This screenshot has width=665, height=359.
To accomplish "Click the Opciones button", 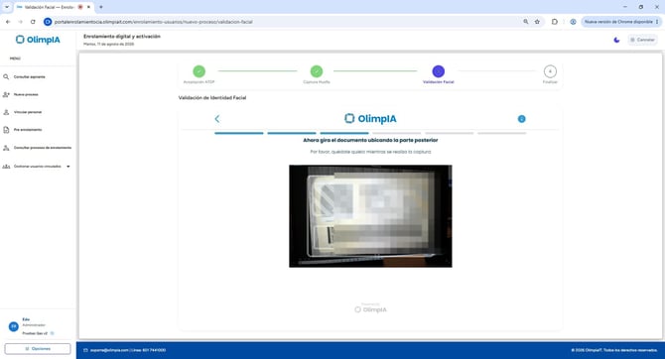I will [38, 349].
